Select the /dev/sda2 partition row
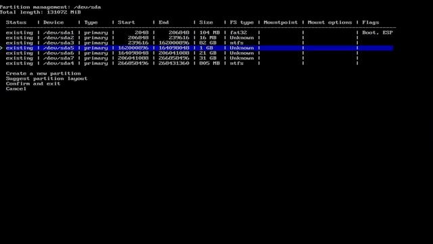The image size is (433, 244). [x=200, y=38]
